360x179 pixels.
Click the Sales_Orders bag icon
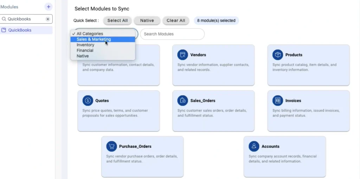(x=182, y=101)
